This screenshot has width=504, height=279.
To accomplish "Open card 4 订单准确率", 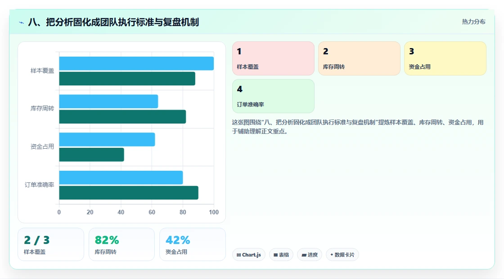I will tap(273, 96).
